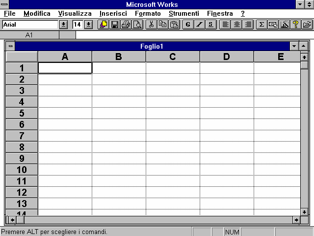Screen dimensions: 314x236
Task: Insert Autosum with Sigma icon
Action: 262,25
